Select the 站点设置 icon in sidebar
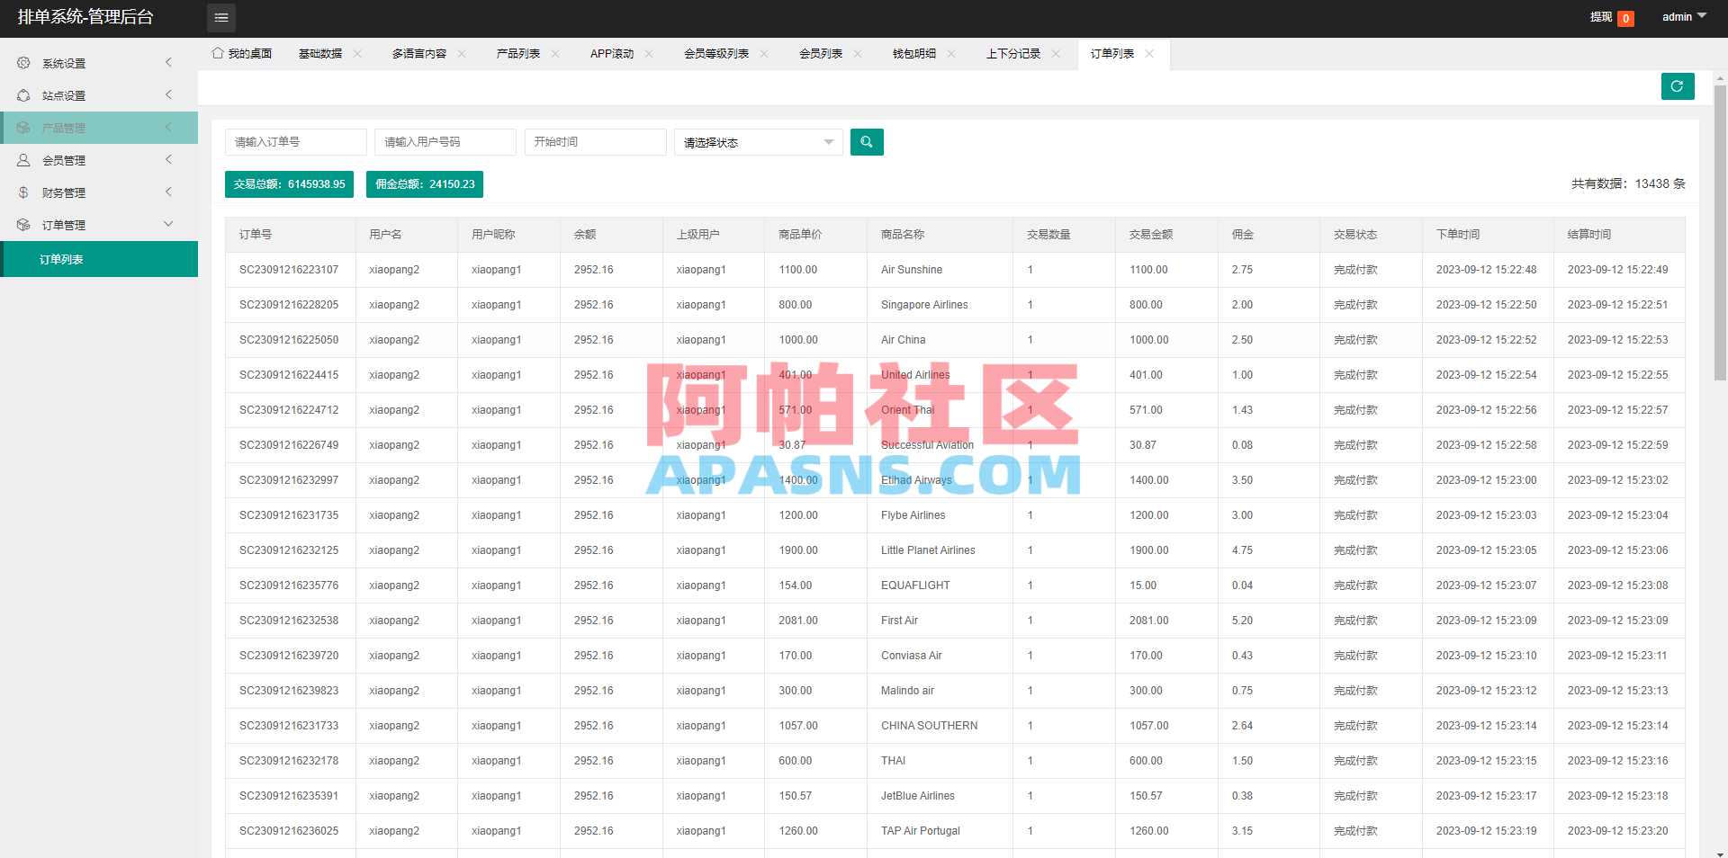 [x=22, y=94]
